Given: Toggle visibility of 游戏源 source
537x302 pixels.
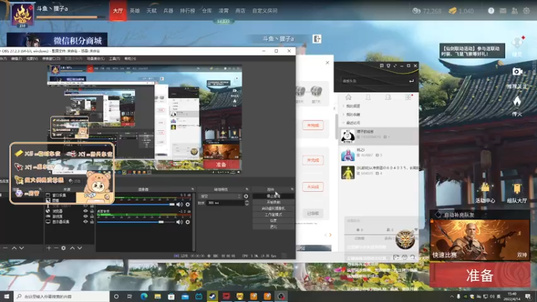Looking at the screenshot, I should 86,216.
